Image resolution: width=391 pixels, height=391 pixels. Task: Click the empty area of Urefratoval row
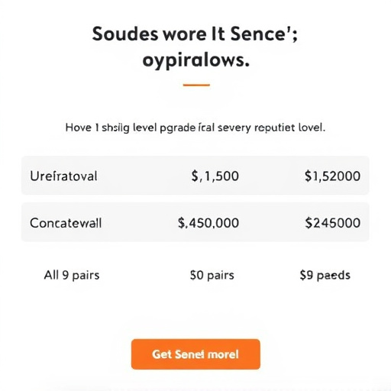coord(144,176)
